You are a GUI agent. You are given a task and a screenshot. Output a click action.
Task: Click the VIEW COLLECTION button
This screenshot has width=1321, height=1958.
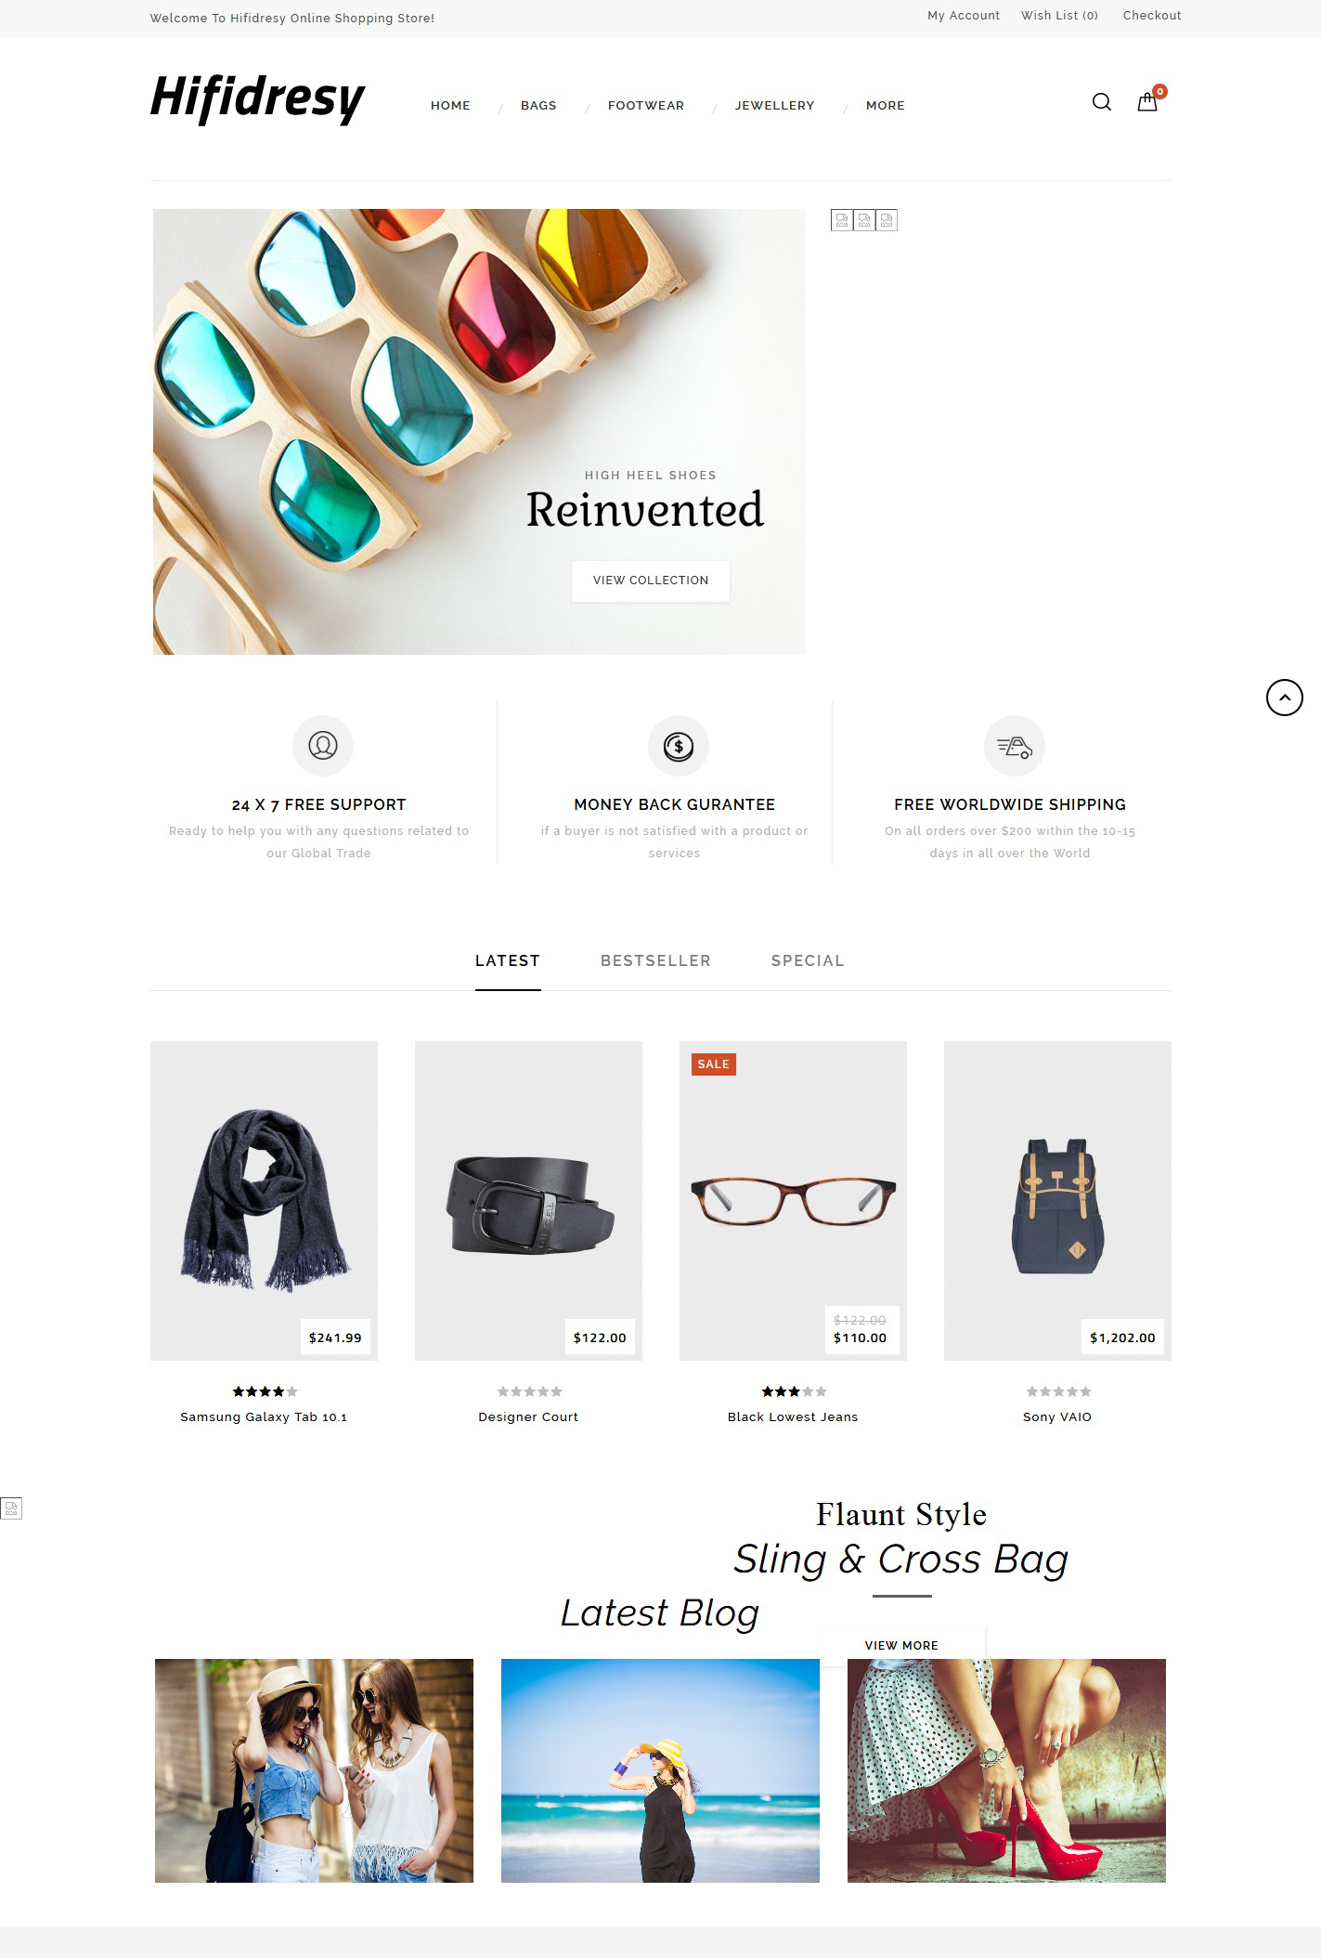tap(651, 581)
